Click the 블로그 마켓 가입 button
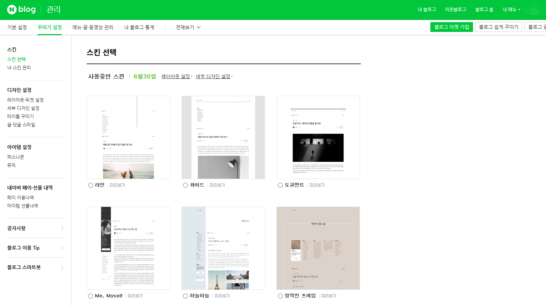 [451, 27]
